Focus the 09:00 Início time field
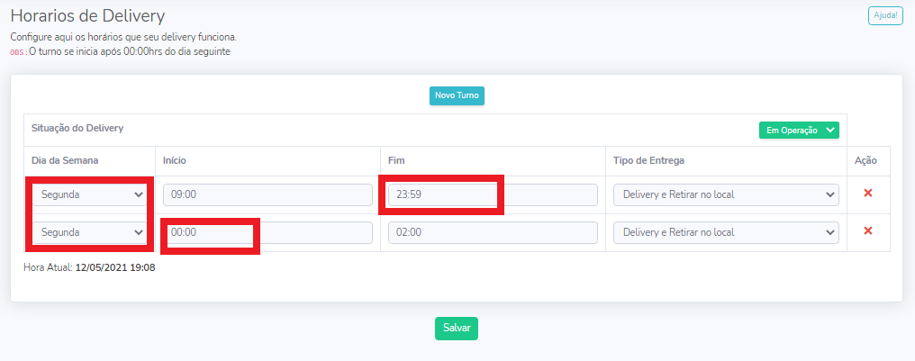The height and width of the screenshot is (361, 915). (x=267, y=194)
